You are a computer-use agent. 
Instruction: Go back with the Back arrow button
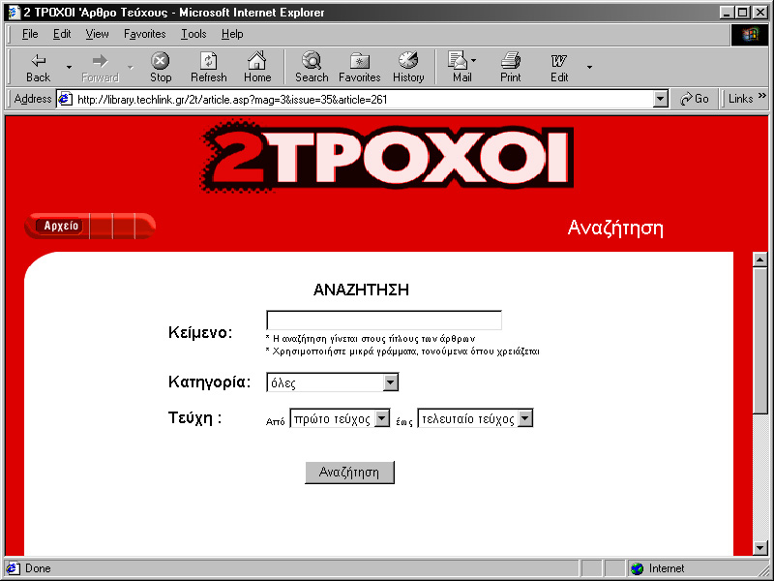[38, 67]
